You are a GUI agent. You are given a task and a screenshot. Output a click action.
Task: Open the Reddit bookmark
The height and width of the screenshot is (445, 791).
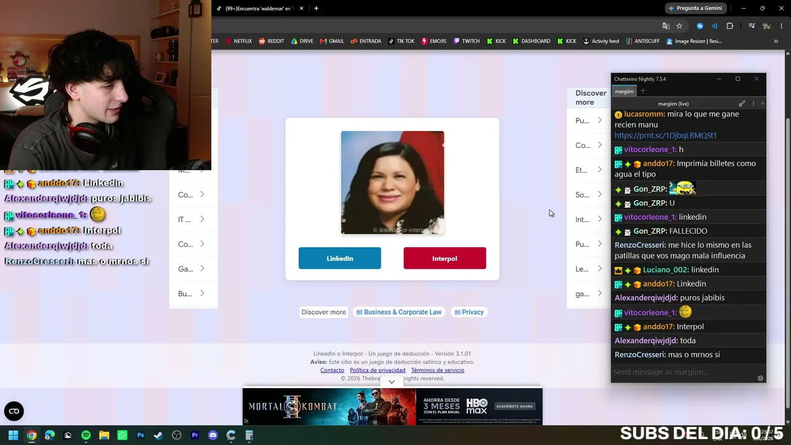click(x=271, y=41)
